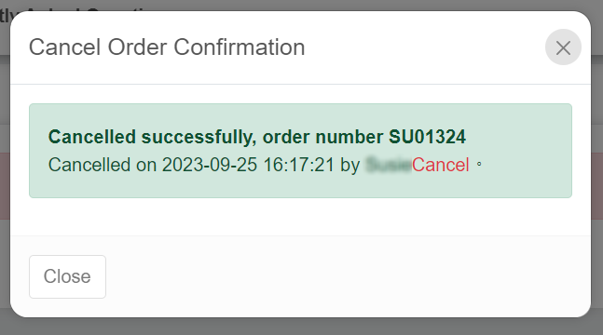Click the word "by" in message
This screenshot has width=603, height=335.
349,165
